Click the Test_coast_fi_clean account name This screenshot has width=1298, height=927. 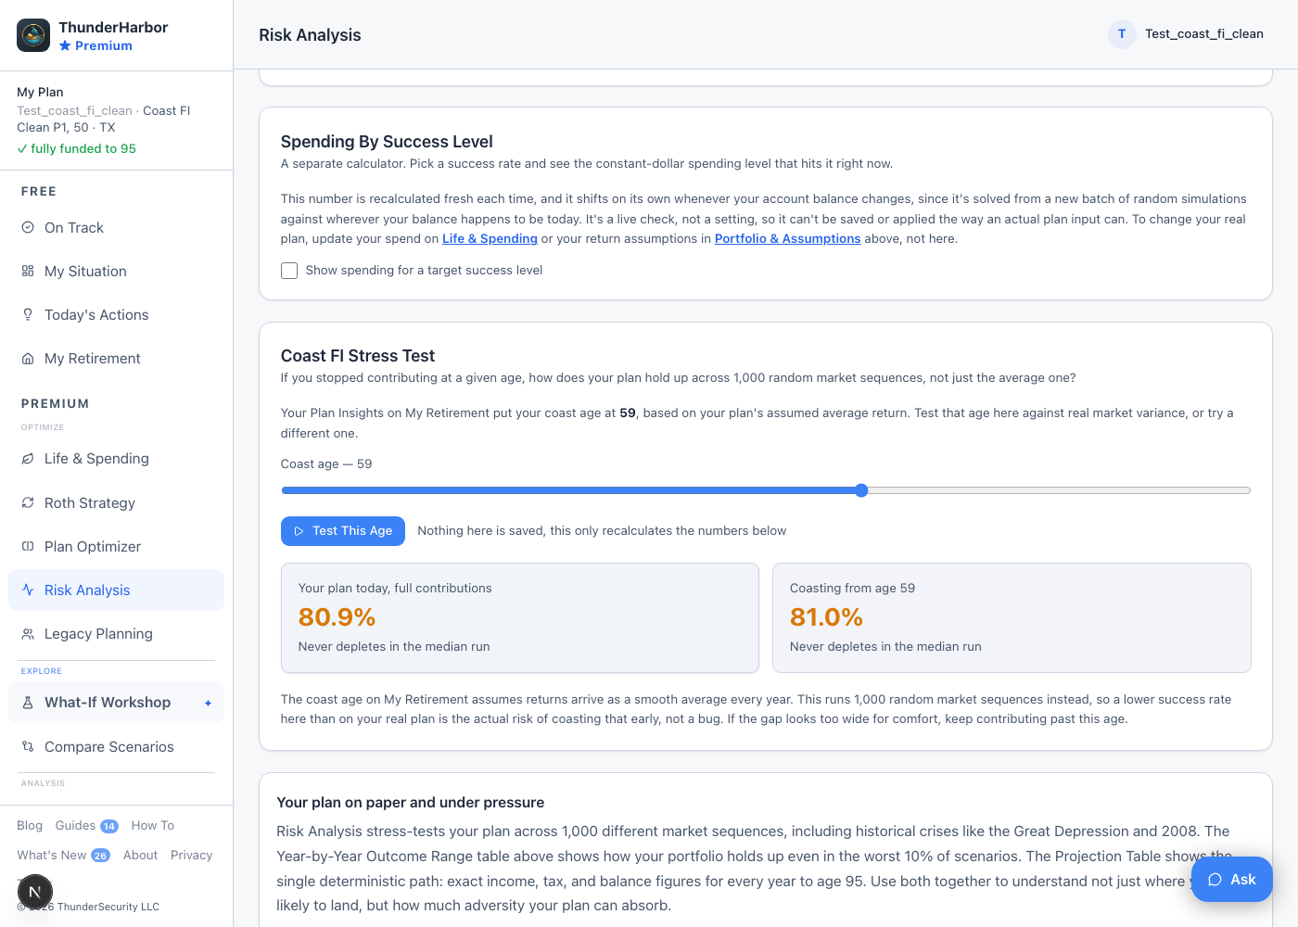[x=1203, y=33]
